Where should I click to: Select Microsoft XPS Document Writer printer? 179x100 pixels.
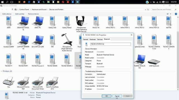[38, 83]
